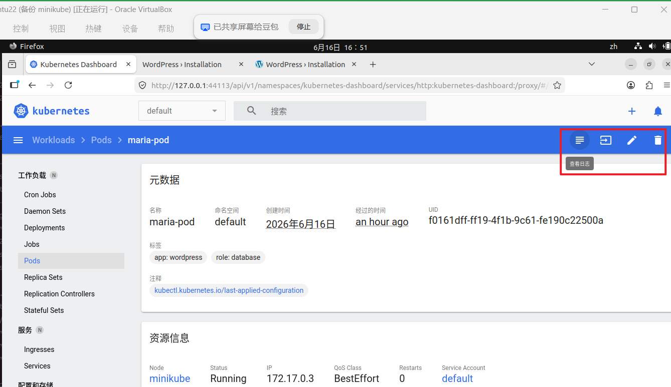Open Firefox tab overview icon

(x=12, y=65)
